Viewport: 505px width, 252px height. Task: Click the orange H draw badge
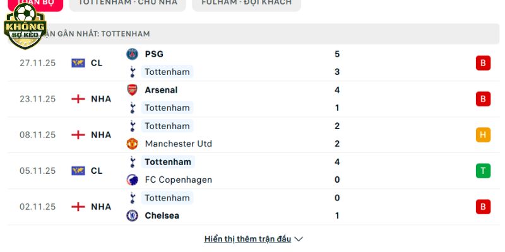click(483, 135)
